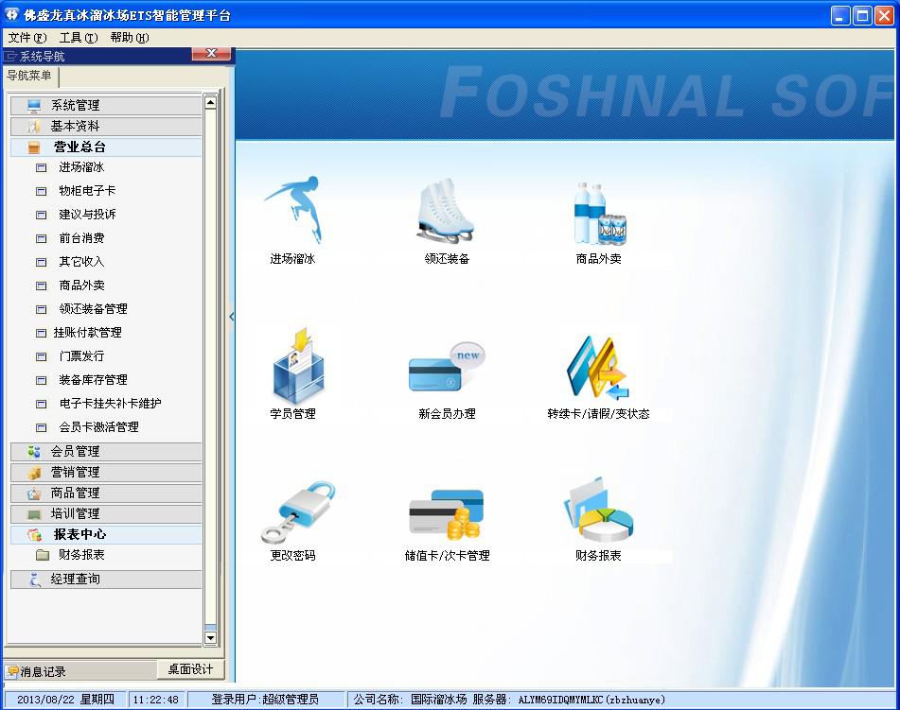Click the 商品管理 section icon
The image size is (900, 710).
point(34,494)
